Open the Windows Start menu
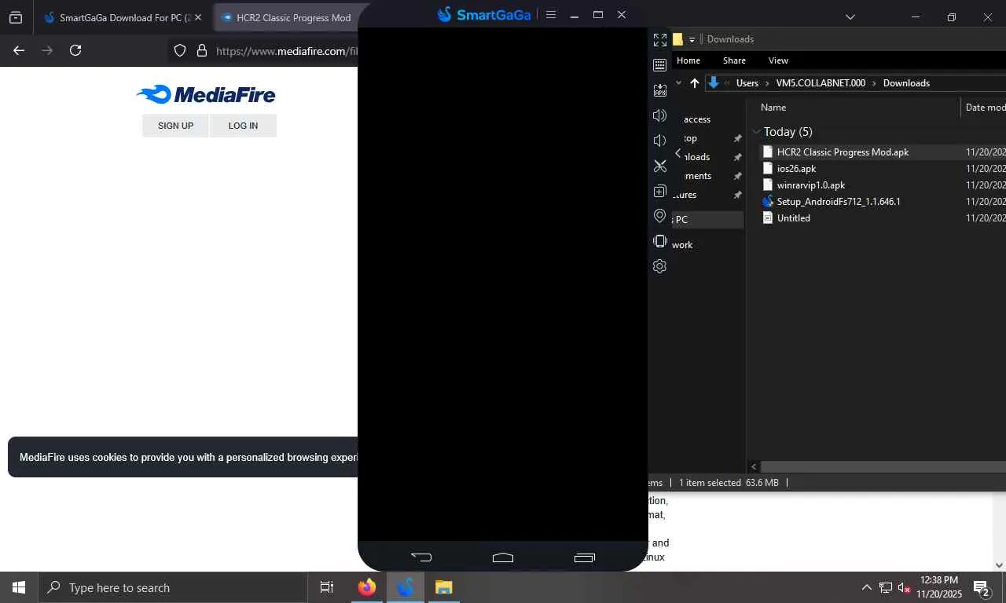 [x=19, y=587]
